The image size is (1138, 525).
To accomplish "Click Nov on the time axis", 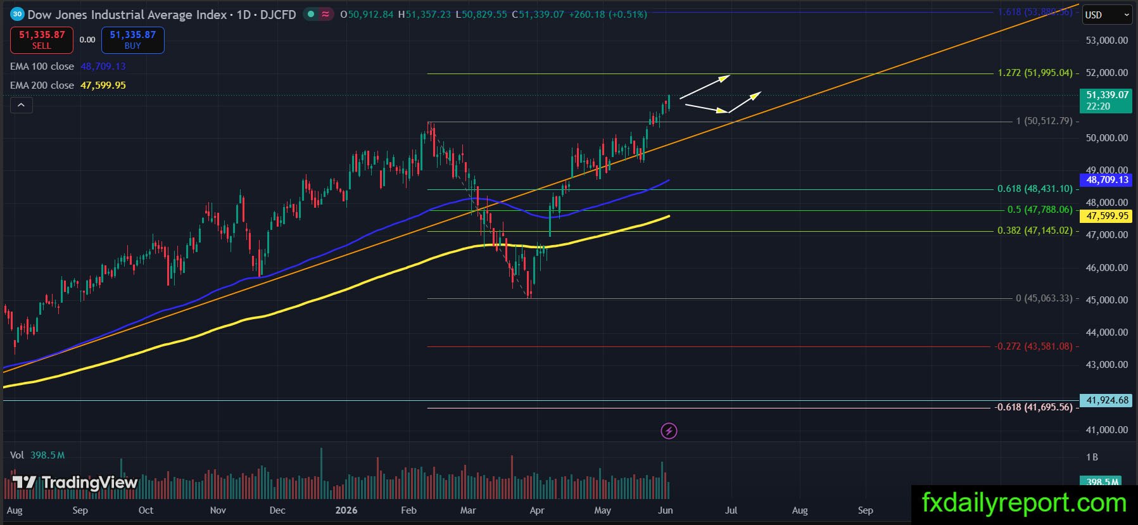I will coord(218,510).
